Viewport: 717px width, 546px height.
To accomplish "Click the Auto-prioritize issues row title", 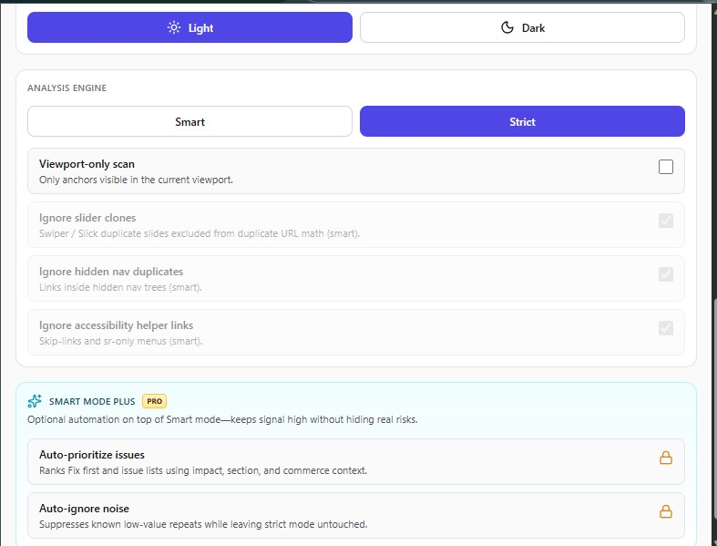I will coord(91,454).
